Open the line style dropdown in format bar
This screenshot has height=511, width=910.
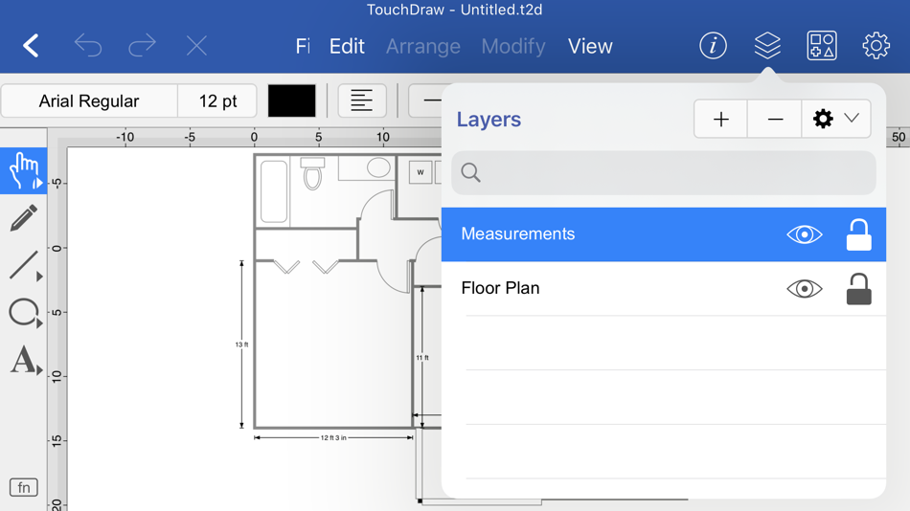pos(425,100)
